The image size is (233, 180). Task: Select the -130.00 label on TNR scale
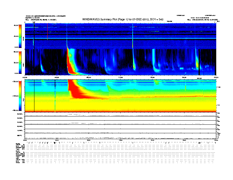pos(15,81)
